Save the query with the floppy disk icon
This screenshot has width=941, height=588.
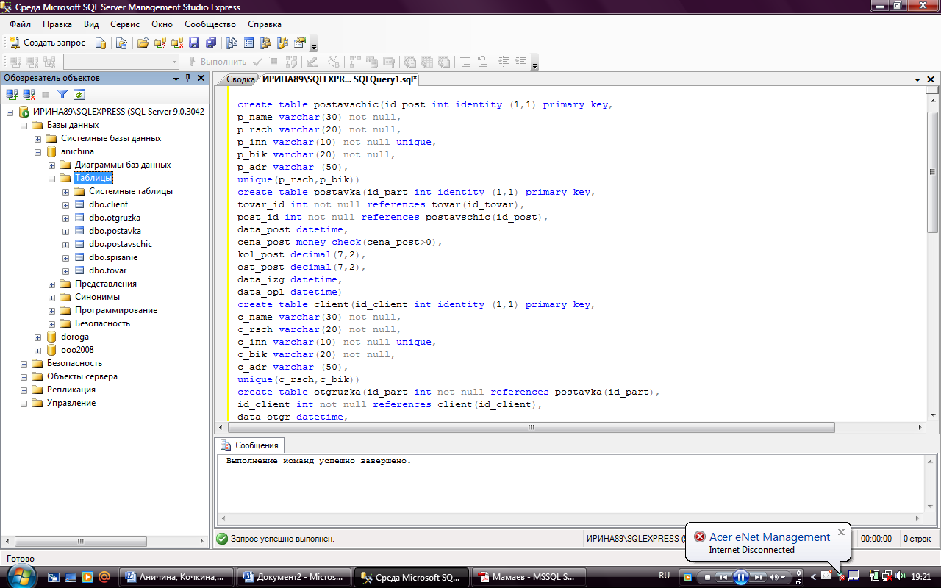click(x=194, y=43)
